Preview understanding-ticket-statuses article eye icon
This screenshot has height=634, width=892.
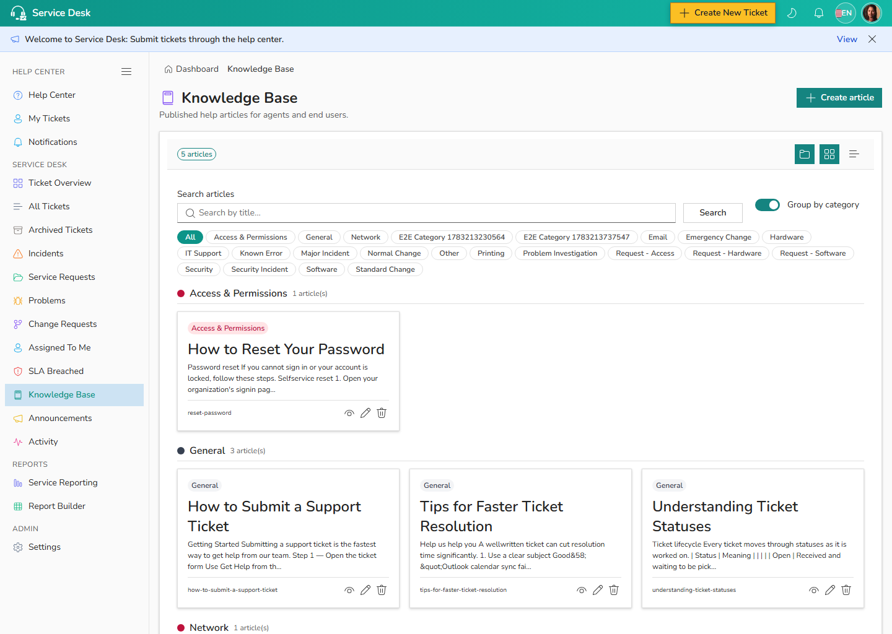814,590
